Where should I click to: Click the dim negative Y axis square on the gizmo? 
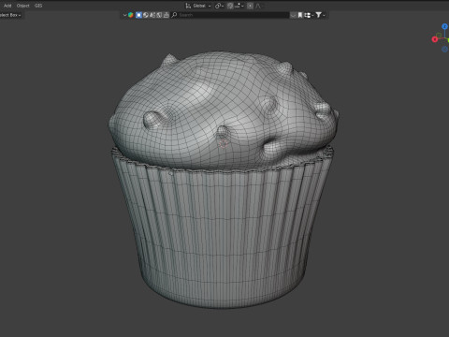(x=439, y=36)
